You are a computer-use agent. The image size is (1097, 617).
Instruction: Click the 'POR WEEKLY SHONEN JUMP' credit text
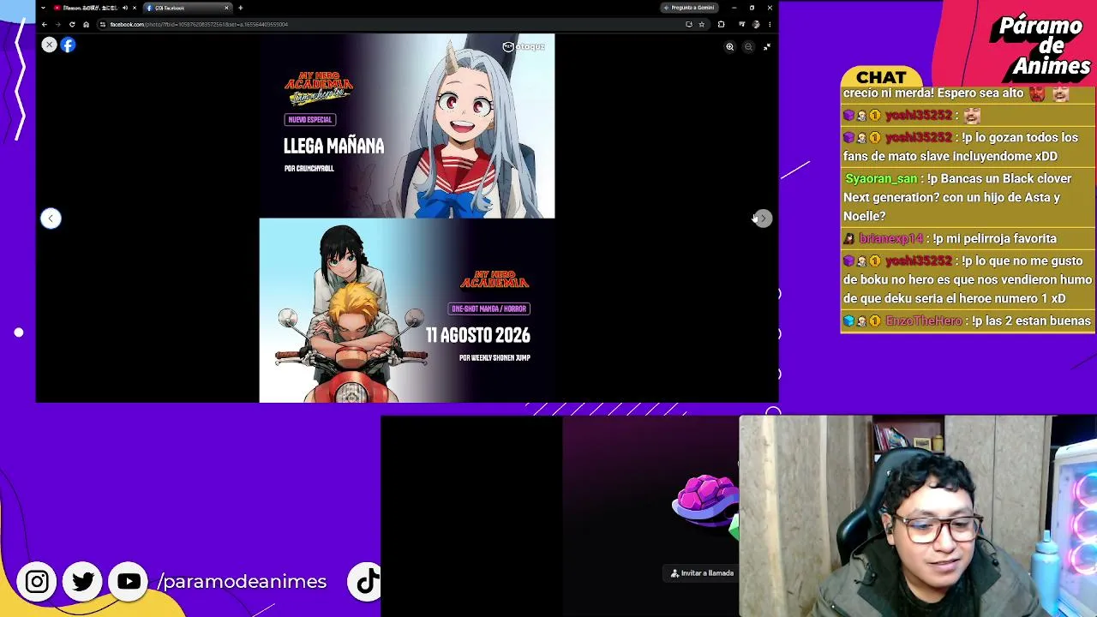coord(495,358)
